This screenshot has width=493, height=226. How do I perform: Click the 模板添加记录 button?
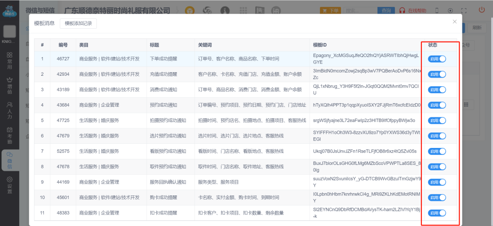pyautogui.click(x=79, y=24)
